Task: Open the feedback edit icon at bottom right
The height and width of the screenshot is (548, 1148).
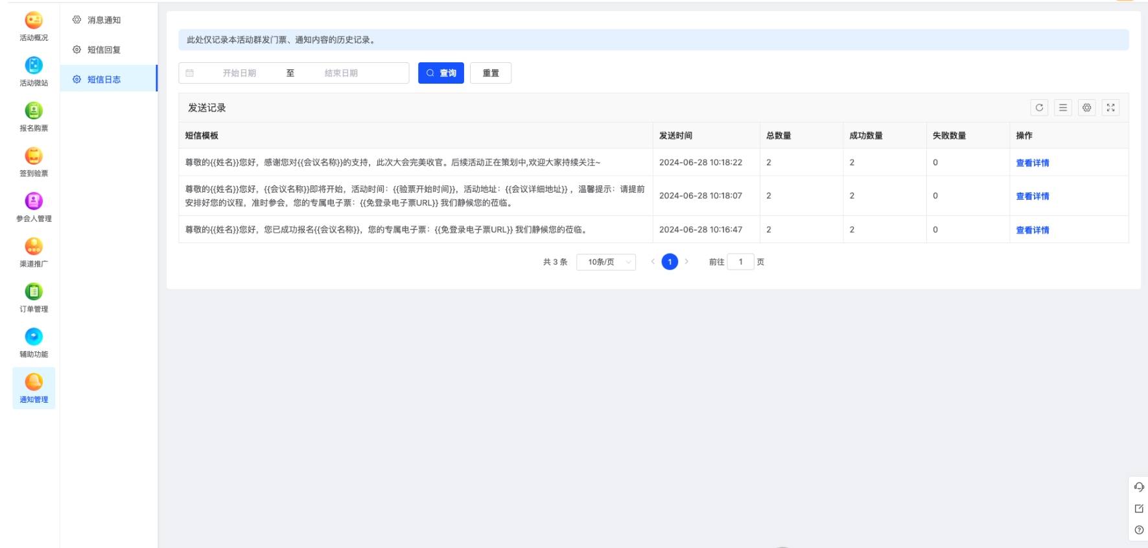Action: click(1139, 508)
